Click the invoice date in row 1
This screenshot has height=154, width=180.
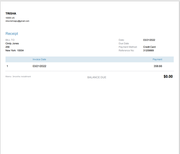(39, 66)
